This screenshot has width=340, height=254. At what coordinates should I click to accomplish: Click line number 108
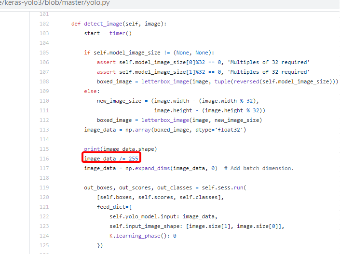click(44, 81)
